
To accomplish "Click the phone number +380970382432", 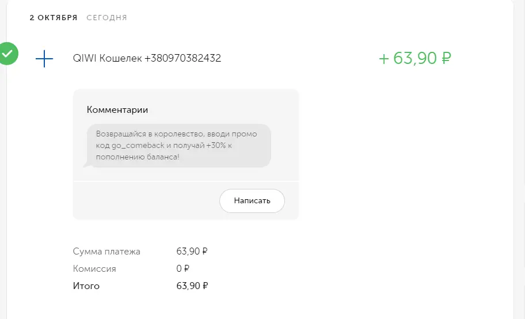I will (183, 58).
